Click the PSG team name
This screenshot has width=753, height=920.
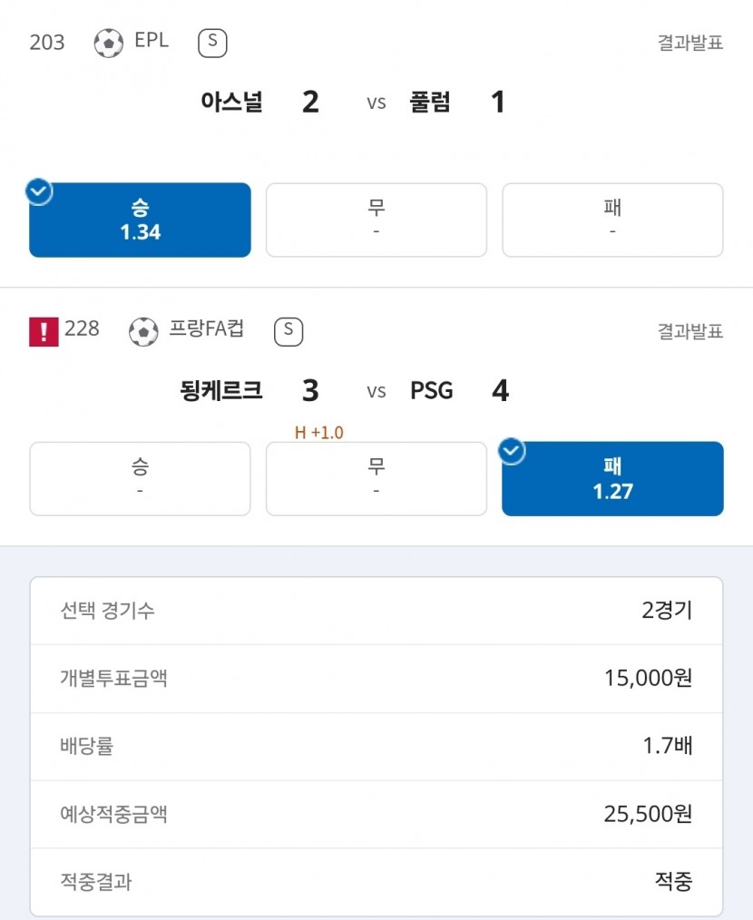(431, 390)
